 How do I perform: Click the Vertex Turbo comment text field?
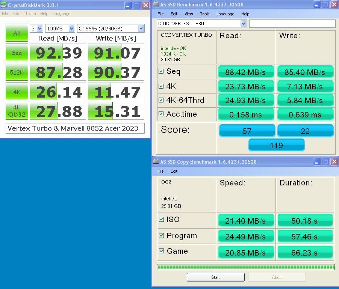(x=75, y=128)
